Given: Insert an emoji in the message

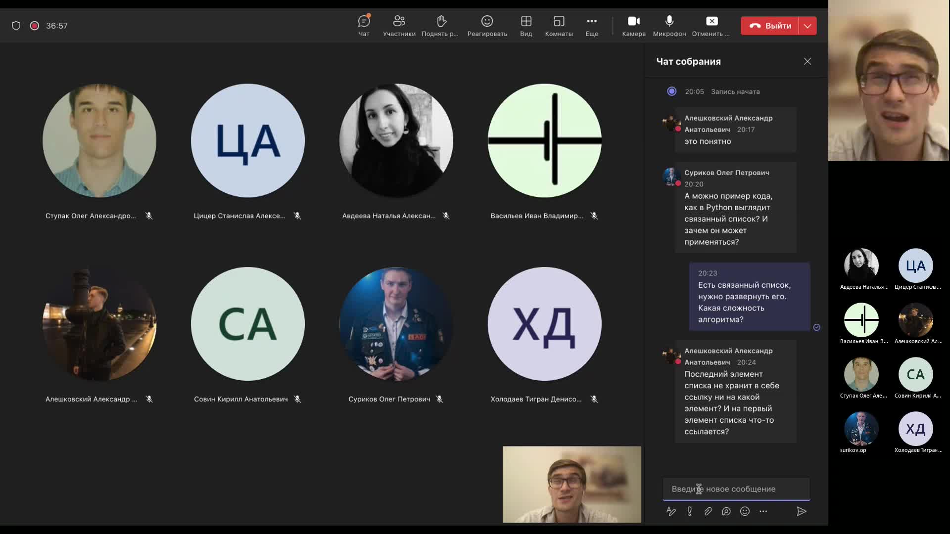Looking at the screenshot, I should 745,511.
